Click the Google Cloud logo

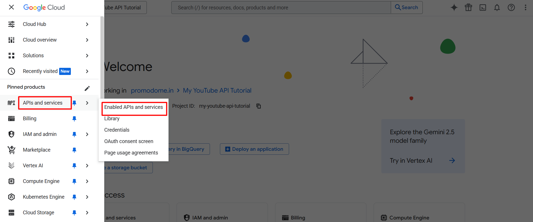pyautogui.click(x=44, y=7)
